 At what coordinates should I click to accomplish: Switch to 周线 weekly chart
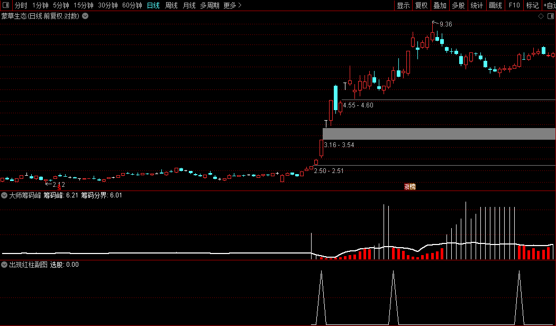coord(171,5)
